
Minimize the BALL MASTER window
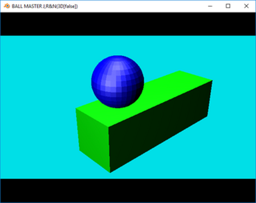click(x=210, y=6)
